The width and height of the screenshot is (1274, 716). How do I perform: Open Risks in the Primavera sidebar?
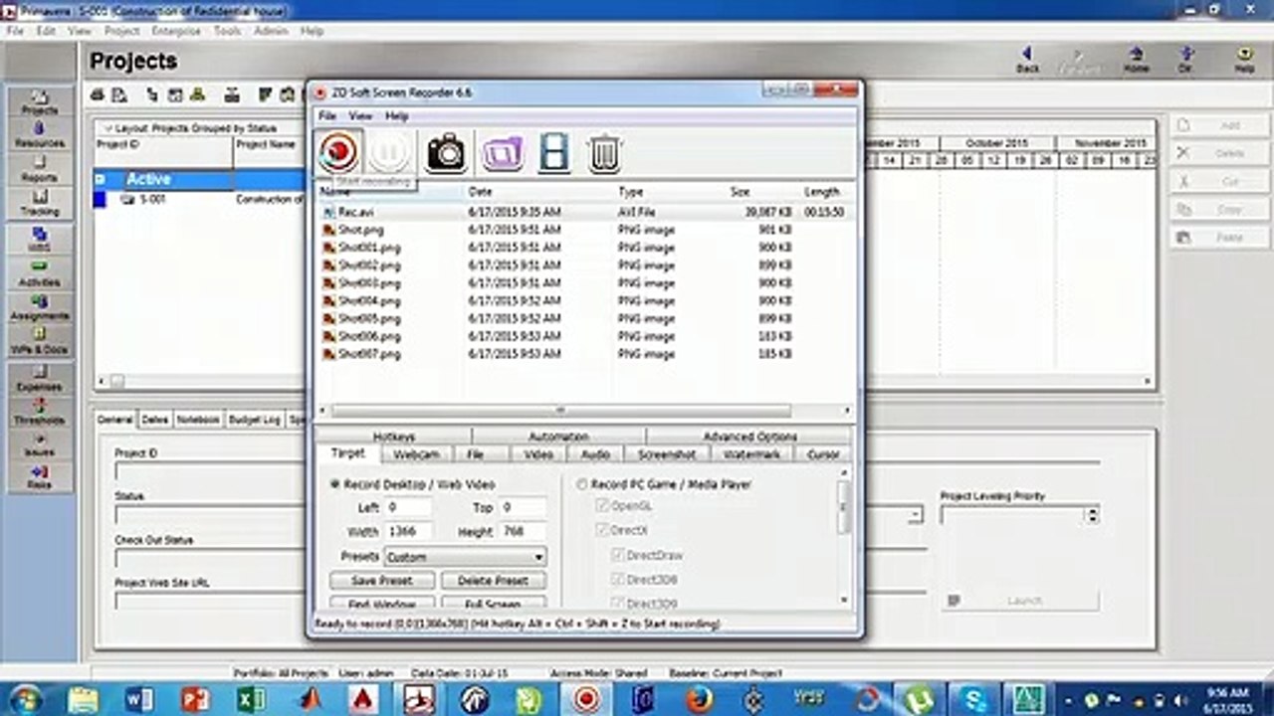click(40, 477)
